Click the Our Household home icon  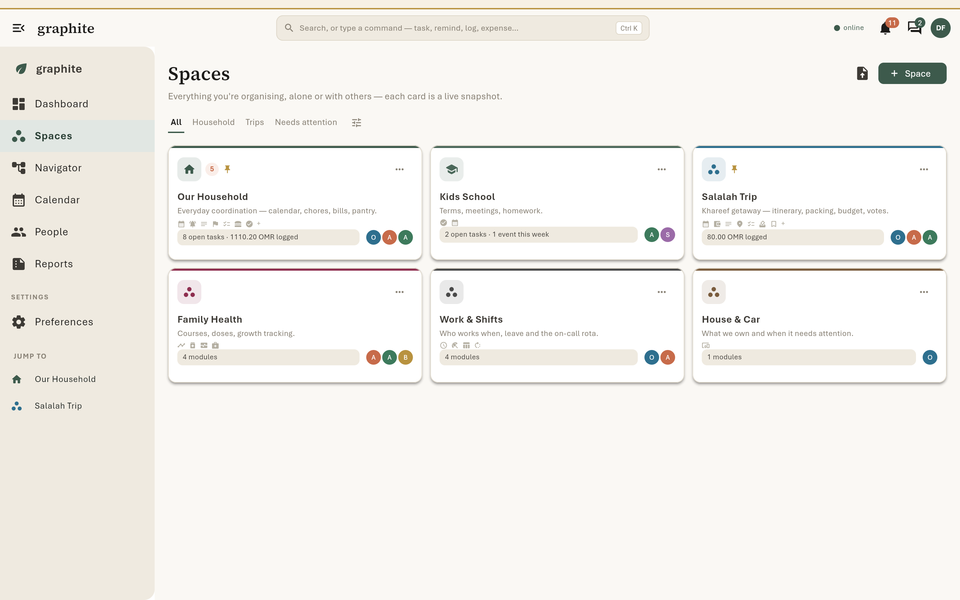tap(189, 169)
